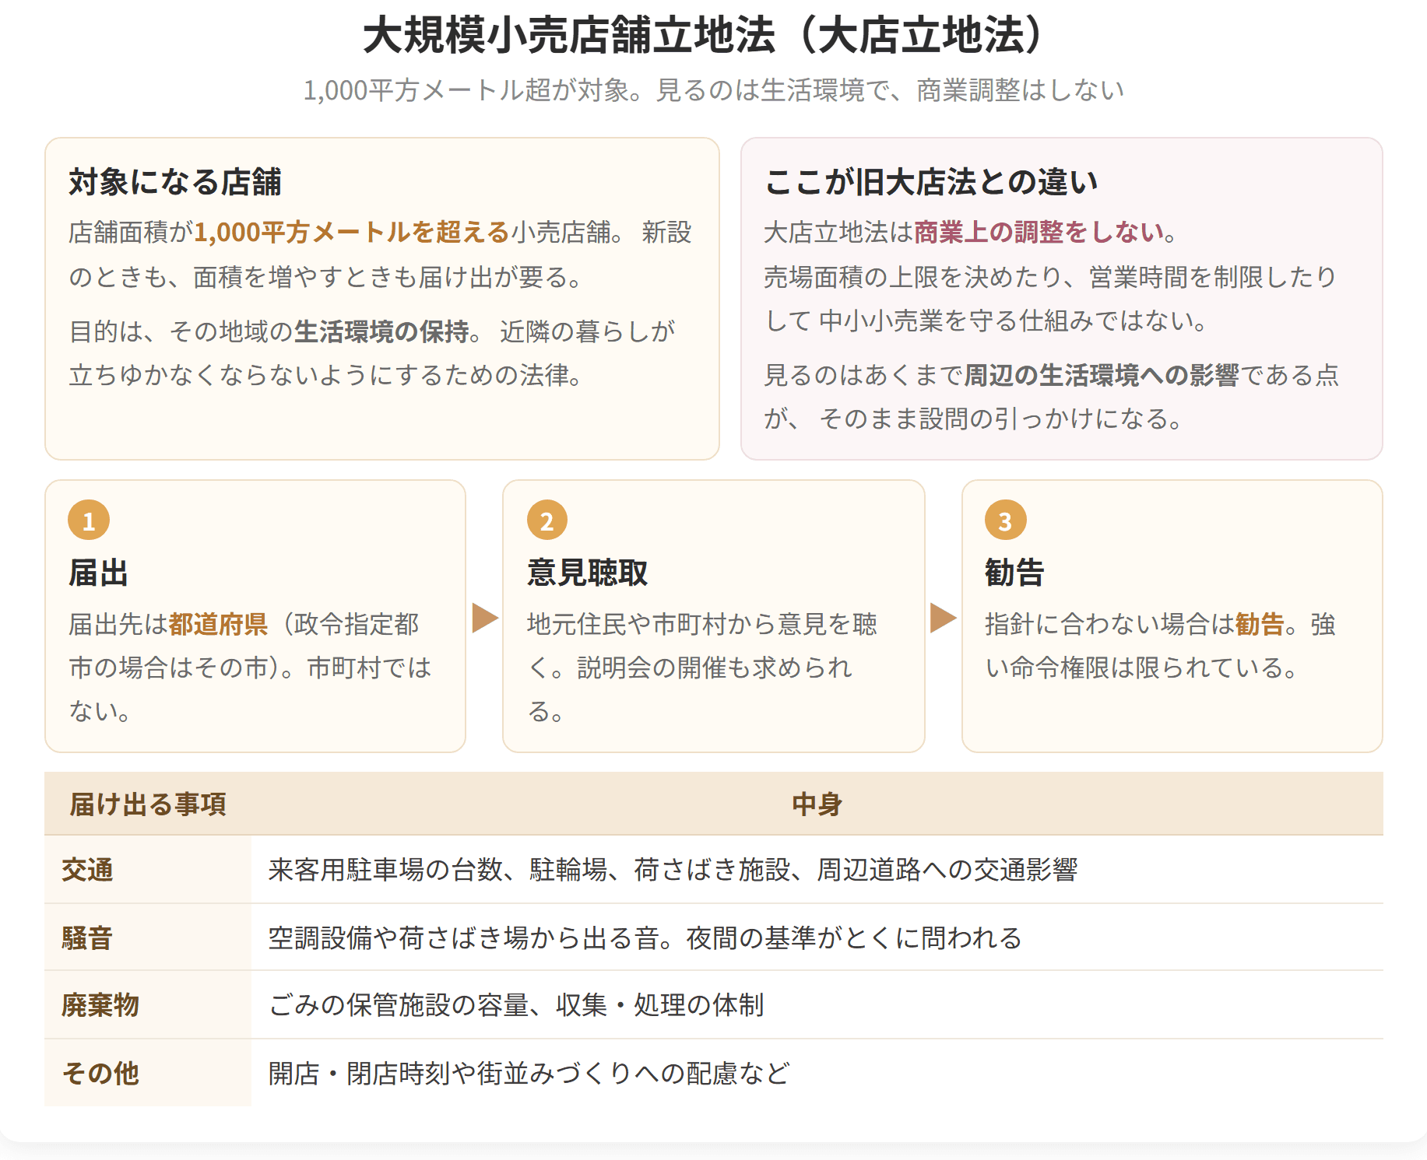This screenshot has width=1427, height=1160.
Task: Click the text 地元住民や市町村から意見を聴く
Action: [702, 646]
